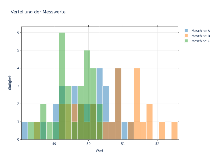Click the blue Maschine A legend swatch

click(x=186, y=31)
